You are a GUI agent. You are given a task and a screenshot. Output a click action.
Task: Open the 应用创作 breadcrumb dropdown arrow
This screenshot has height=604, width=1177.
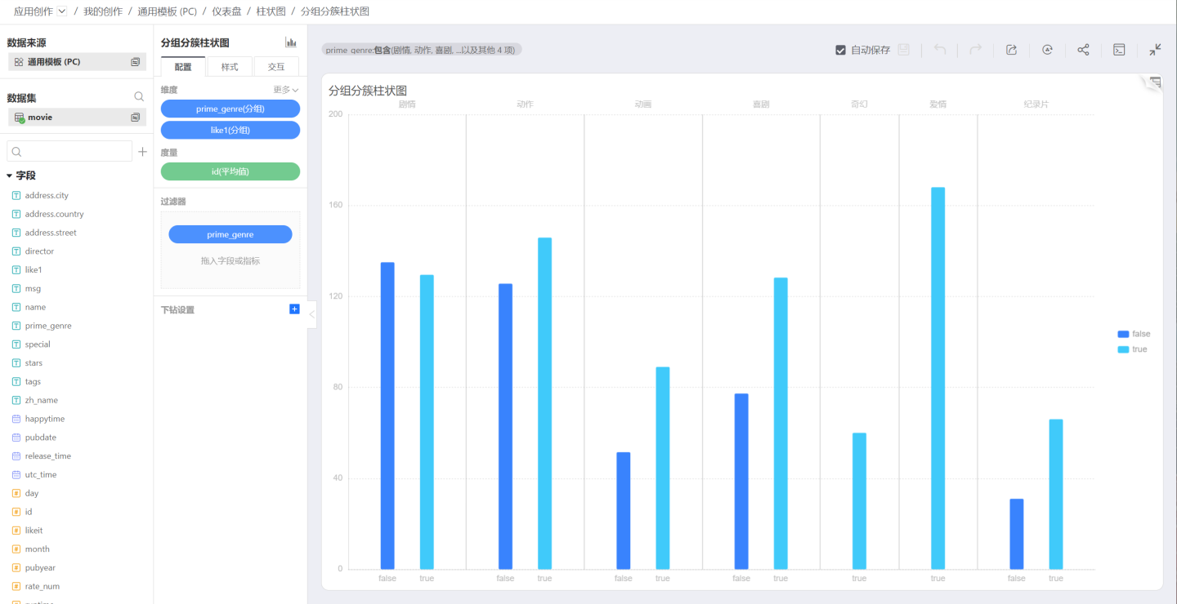point(62,11)
